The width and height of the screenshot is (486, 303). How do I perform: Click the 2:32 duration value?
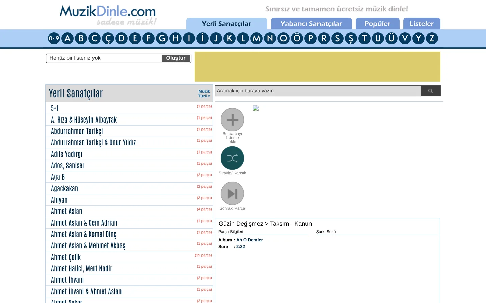[241, 247]
